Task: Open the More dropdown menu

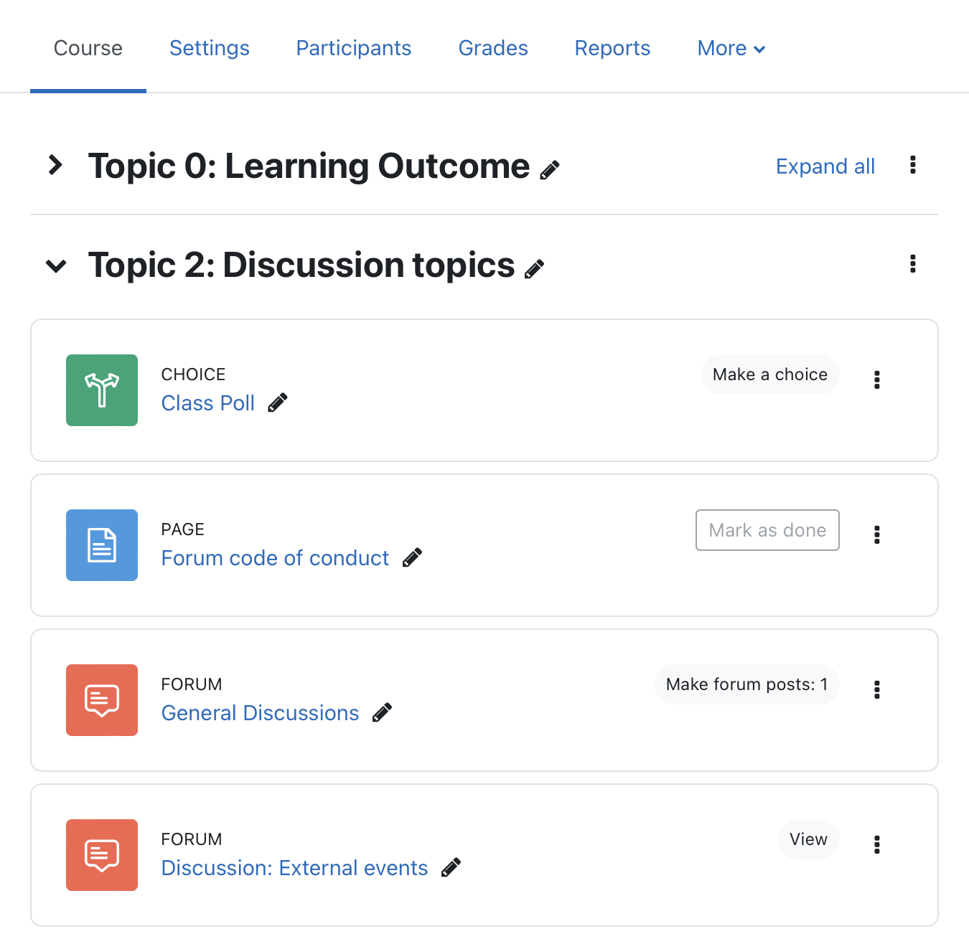Action: click(731, 48)
